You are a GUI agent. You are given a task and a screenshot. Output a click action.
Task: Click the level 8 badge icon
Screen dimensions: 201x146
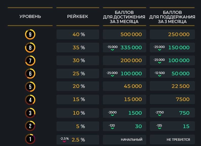point(30,47)
